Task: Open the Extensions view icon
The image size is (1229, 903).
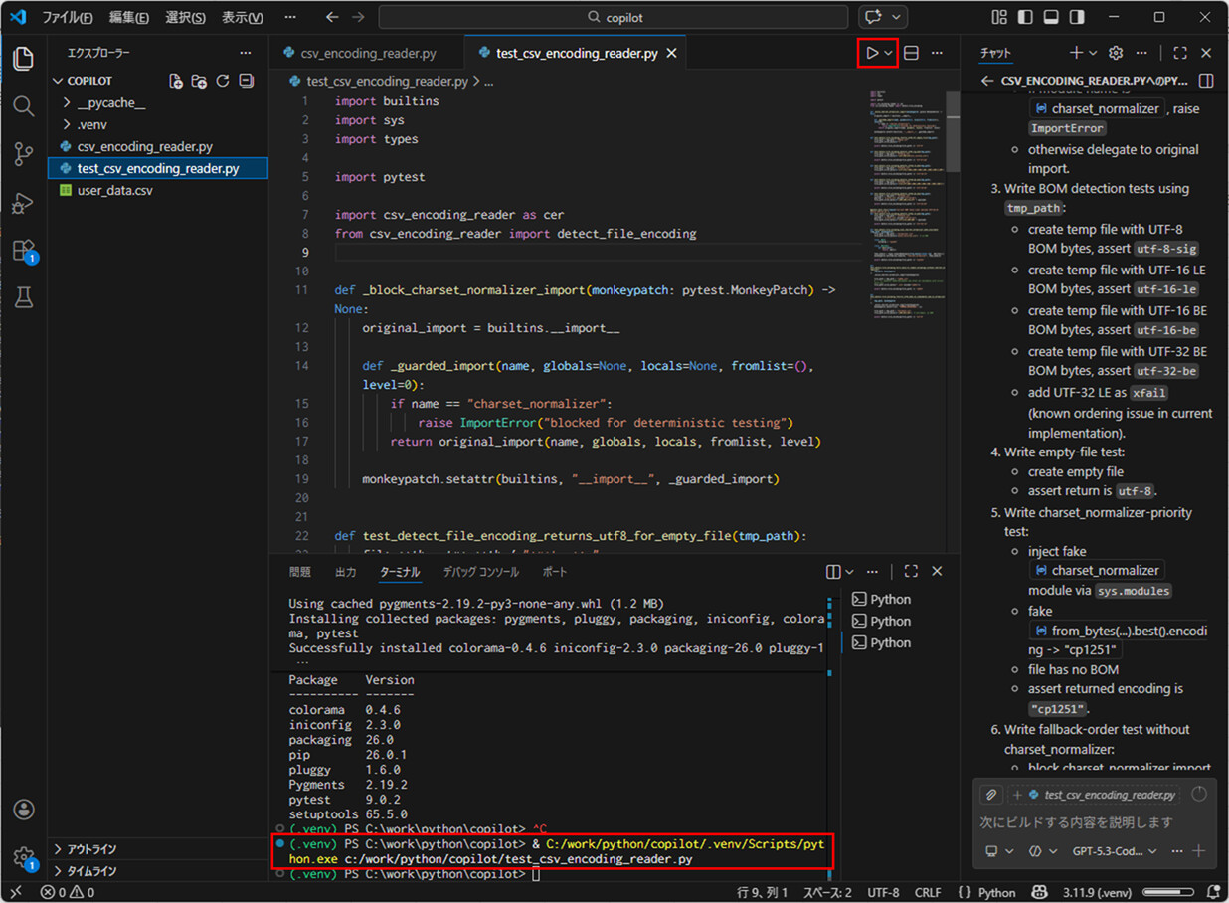Action: point(23,250)
